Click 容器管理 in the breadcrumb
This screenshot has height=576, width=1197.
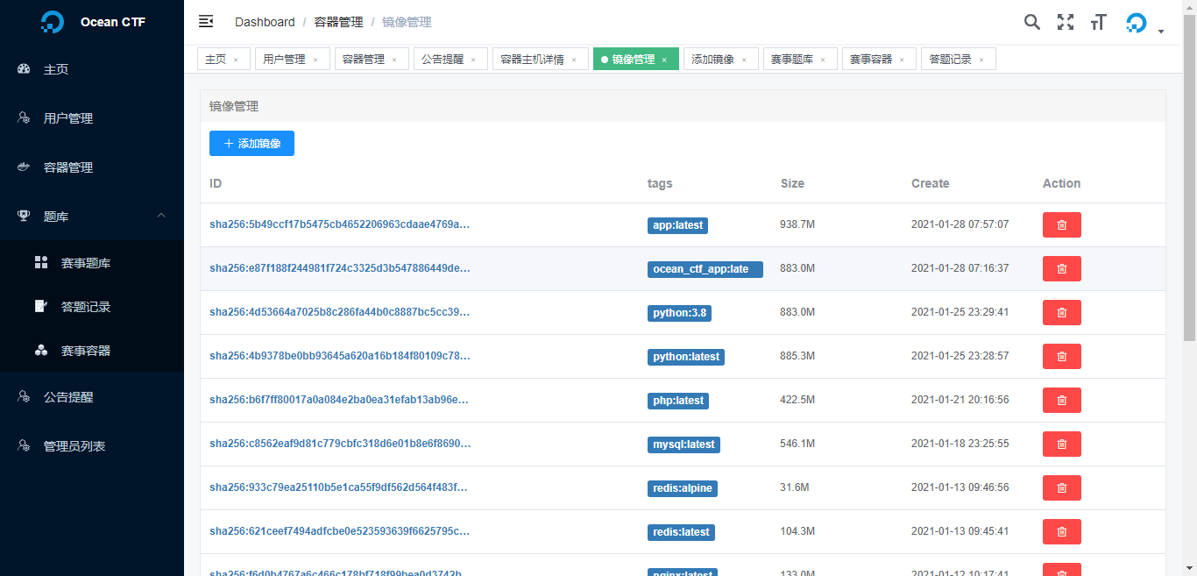[x=338, y=22]
